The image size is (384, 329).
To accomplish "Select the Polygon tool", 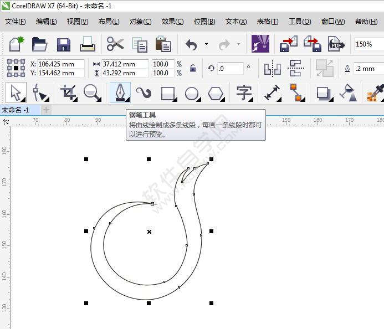I will 216,92.
